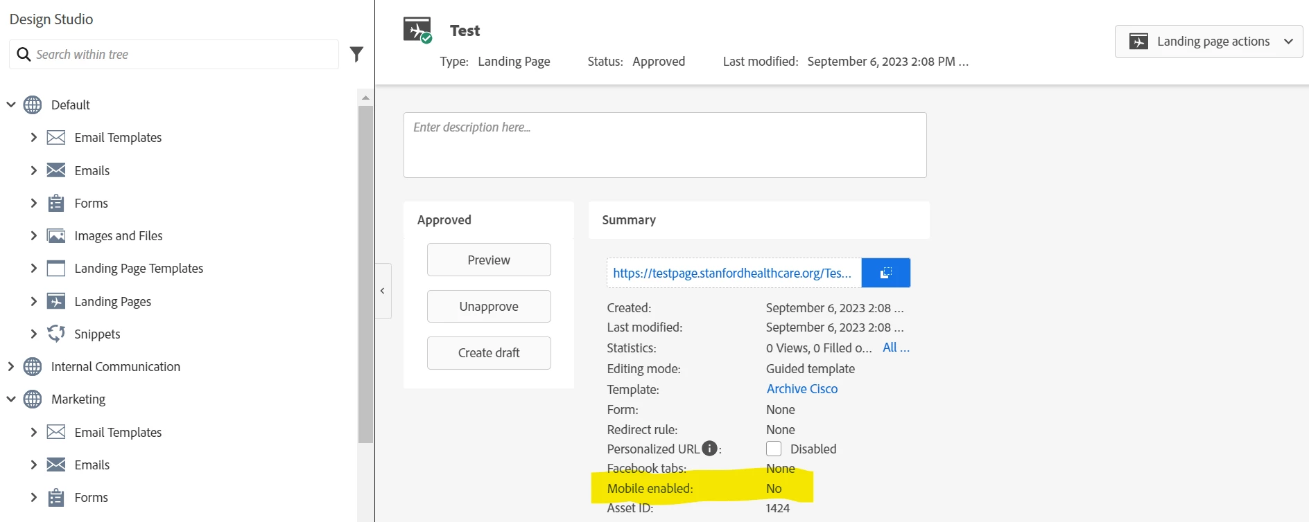Click the Landing Pages icon in tree
The height and width of the screenshot is (522, 1309).
pyautogui.click(x=56, y=301)
